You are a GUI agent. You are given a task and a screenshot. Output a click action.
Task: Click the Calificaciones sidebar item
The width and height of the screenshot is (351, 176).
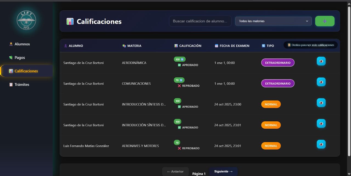pos(26,71)
